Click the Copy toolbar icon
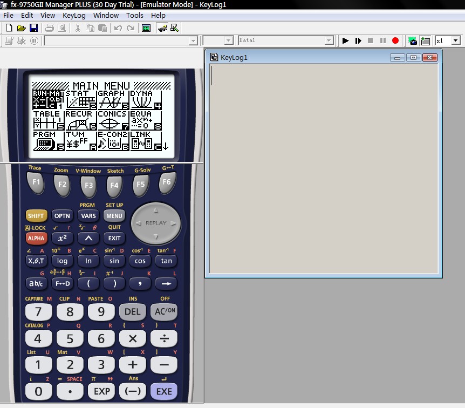Screen dimensions: 465x408 [90, 28]
